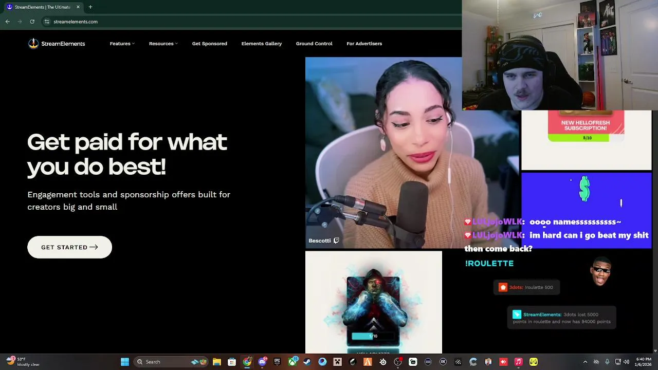
Task: Click the NEW HELLOFRESH SUBSCRIPTION alert card
Action: pos(586,126)
